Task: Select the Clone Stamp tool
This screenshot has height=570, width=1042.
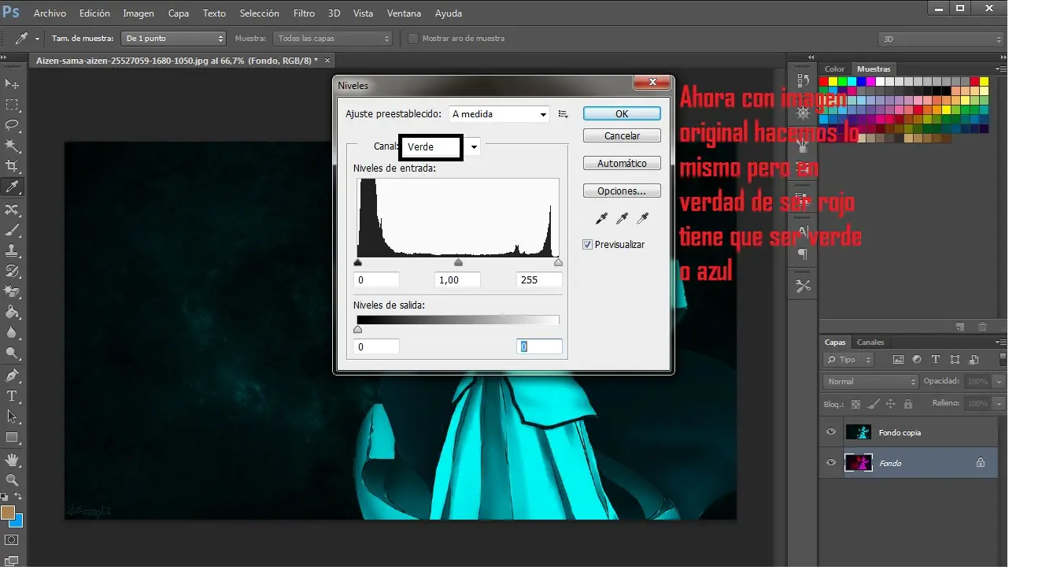Action: tap(13, 251)
